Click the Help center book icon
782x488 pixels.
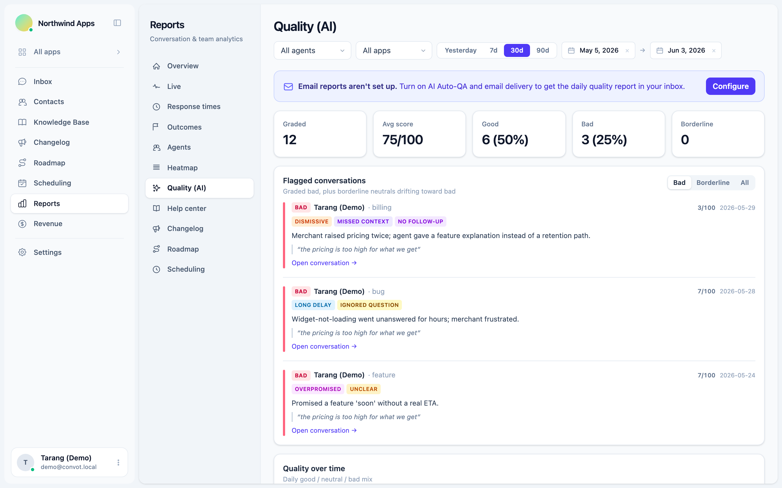(156, 208)
